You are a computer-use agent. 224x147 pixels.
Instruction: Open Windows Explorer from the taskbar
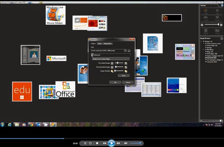coord(17,125)
